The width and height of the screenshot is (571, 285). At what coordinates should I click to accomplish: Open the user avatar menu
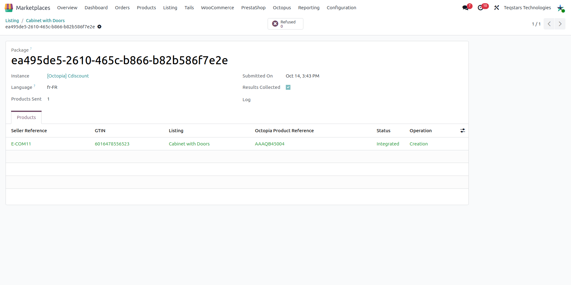point(561,8)
